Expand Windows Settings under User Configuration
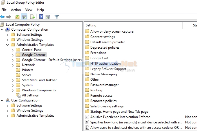 tap(8, 111)
